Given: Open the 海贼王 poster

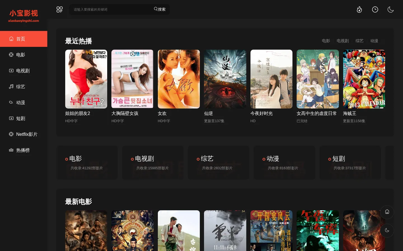Looking at the screenshot, I should pos(364,79).
